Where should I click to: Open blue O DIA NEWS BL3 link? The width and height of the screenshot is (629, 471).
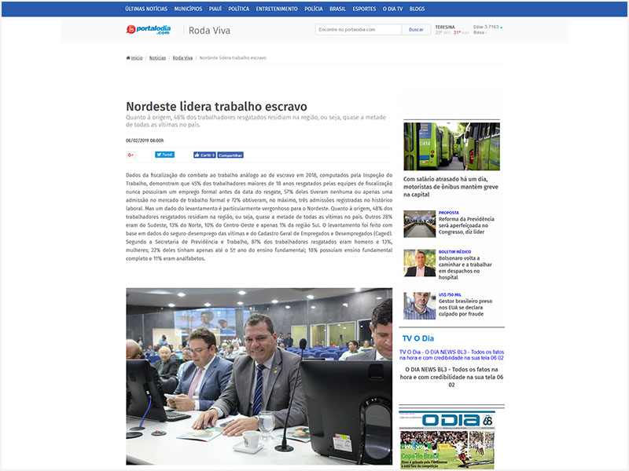[451, 355]
